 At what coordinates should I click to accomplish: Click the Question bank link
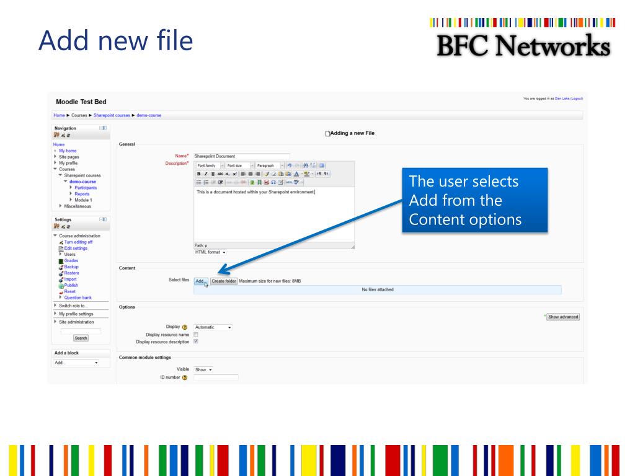(78, 297)
